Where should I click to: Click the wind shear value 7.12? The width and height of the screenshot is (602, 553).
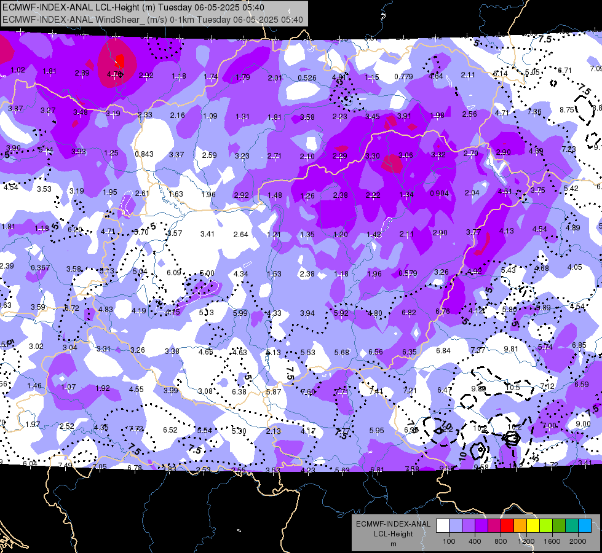[x=547, y=386]
